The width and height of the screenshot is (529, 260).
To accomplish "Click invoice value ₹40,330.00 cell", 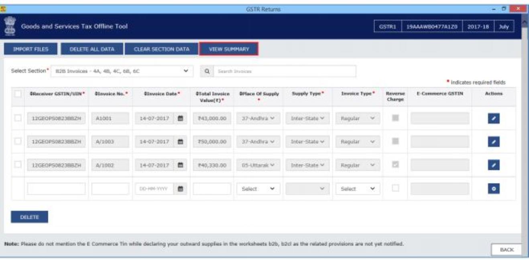I will click(212, 165).
